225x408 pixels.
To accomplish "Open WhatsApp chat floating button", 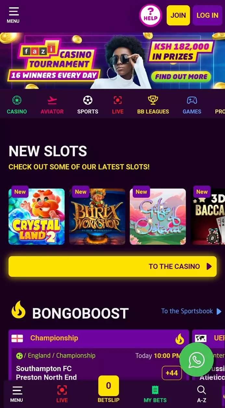I will pyautogui.click(x=196, y=360).
